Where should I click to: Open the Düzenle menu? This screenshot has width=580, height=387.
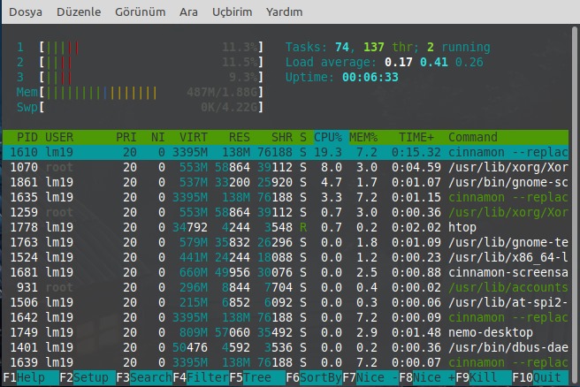pos(78,12)
